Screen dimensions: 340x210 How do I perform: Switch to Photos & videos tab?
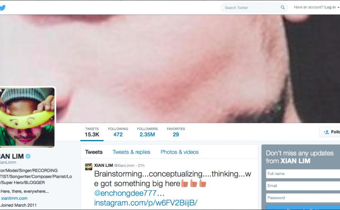pos(180,152)
